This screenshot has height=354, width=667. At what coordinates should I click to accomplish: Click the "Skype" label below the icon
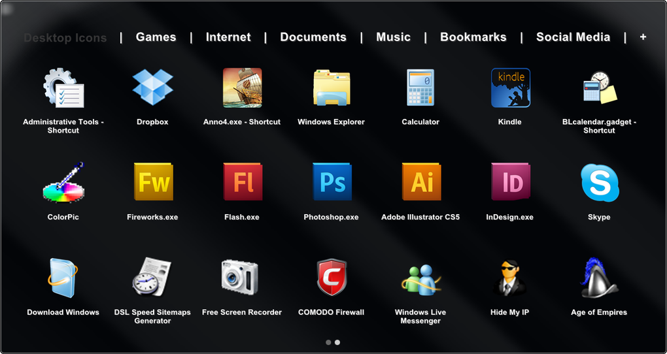pos(599,217)
